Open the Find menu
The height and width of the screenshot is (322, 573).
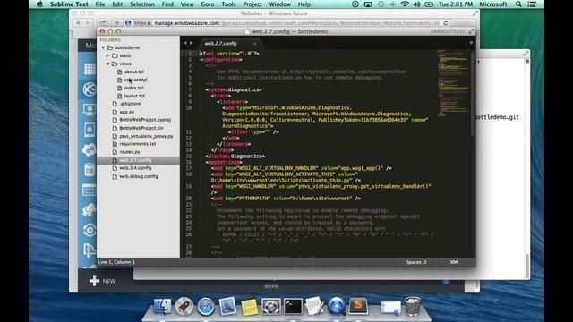(x=167, y=4)
